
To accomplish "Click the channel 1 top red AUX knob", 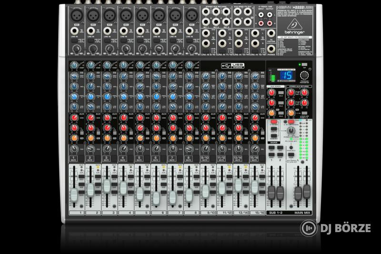I will pos(74,118).
